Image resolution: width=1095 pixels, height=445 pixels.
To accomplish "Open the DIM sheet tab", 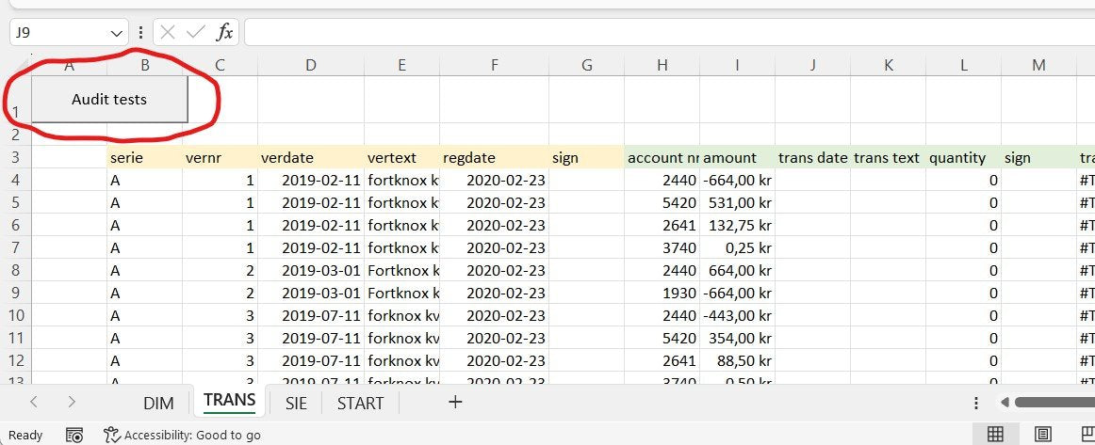I will pos(158,403).
